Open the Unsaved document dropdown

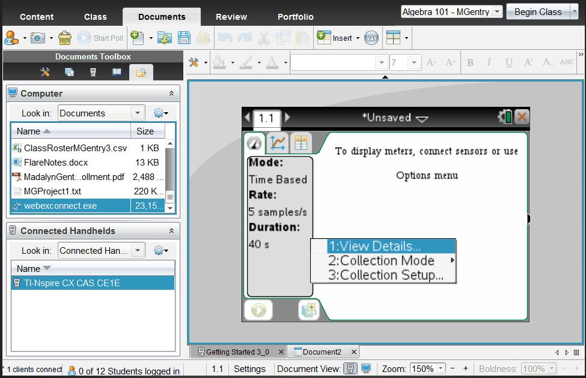[422, 119]
